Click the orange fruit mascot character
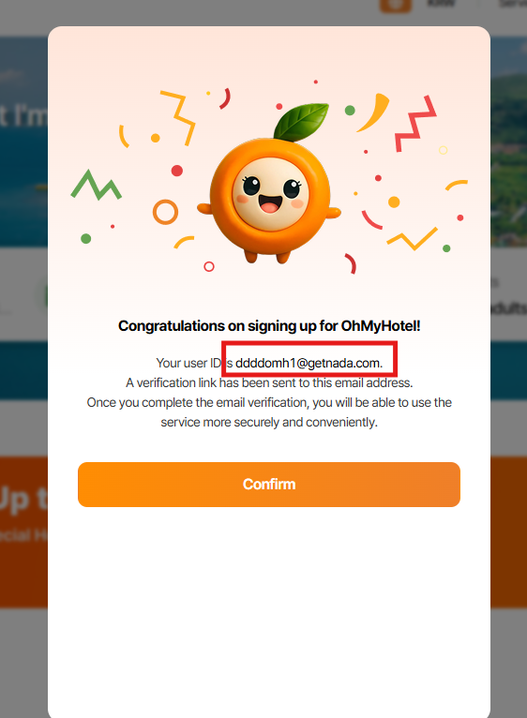 point(269,185)
